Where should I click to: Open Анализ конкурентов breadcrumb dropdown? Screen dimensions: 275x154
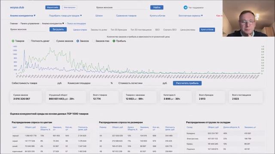53,24
